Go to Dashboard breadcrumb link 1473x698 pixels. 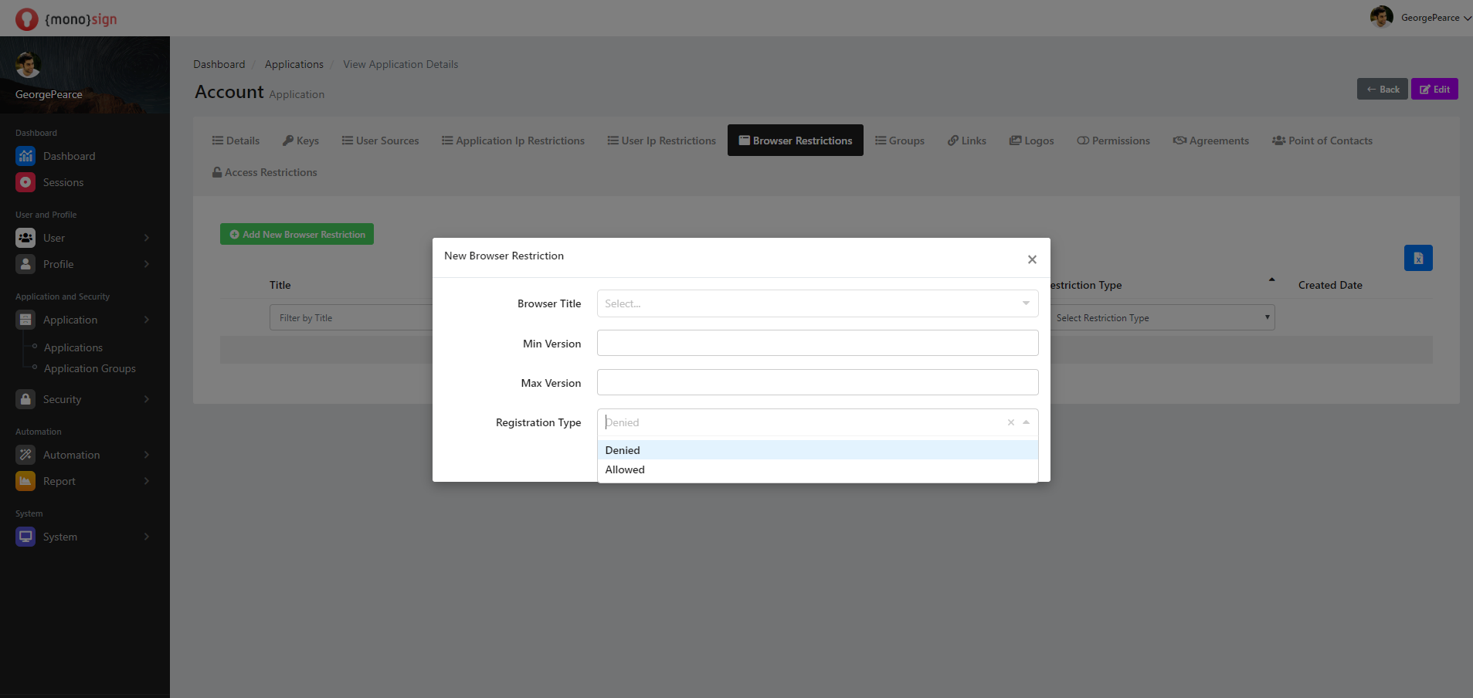(x=219, y=64)
